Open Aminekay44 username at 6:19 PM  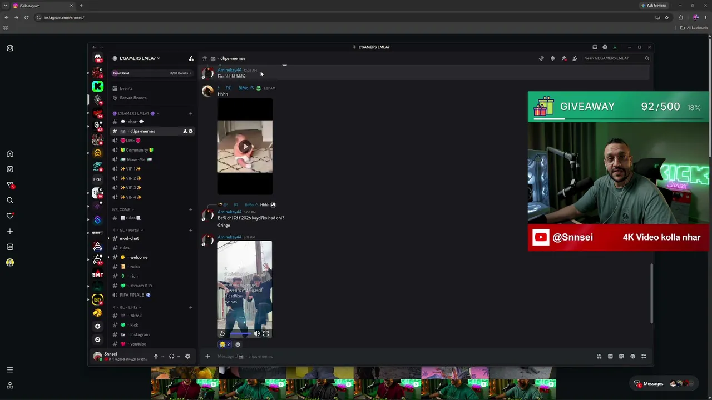pos(229,237)
